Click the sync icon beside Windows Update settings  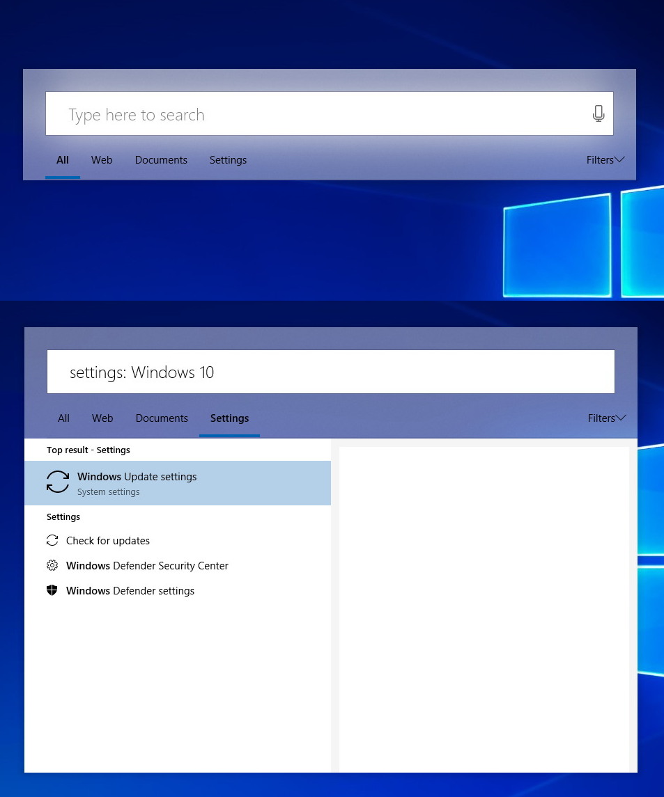pyautogui.click(x=58, y=482)
